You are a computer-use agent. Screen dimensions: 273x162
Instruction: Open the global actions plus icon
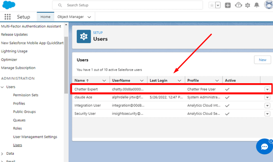coord(227,5)
